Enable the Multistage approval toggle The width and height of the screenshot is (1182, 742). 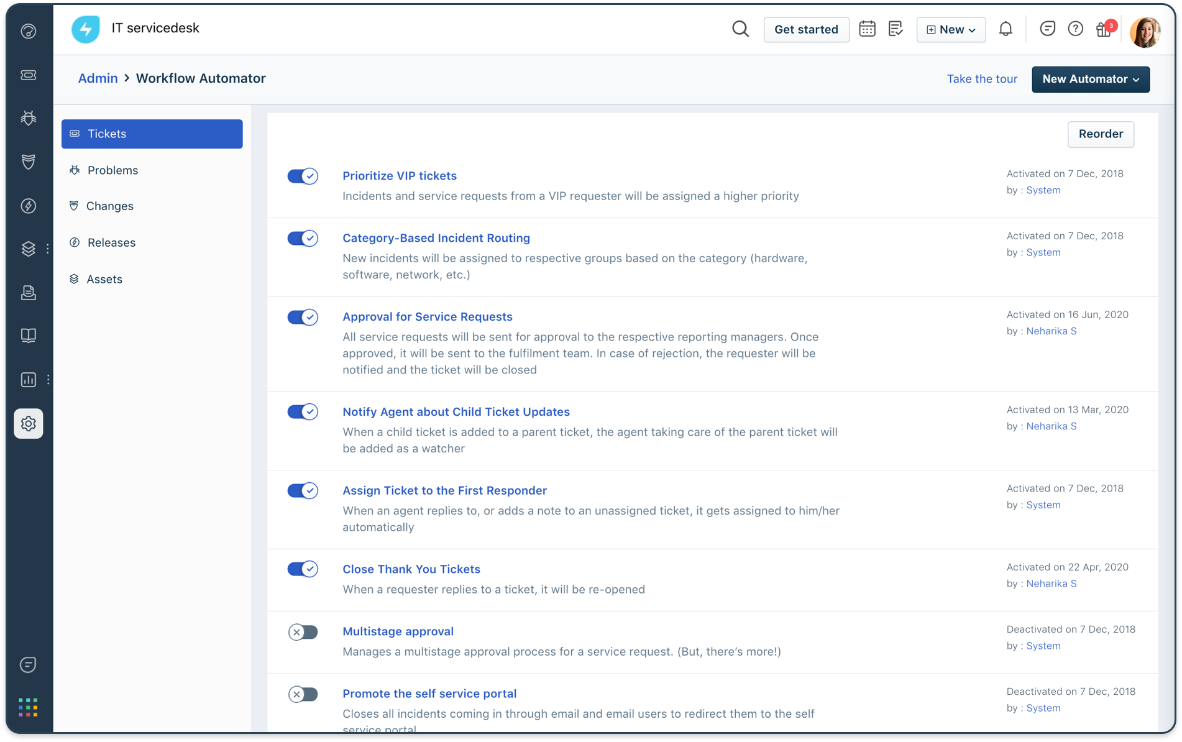pos(303,633)
